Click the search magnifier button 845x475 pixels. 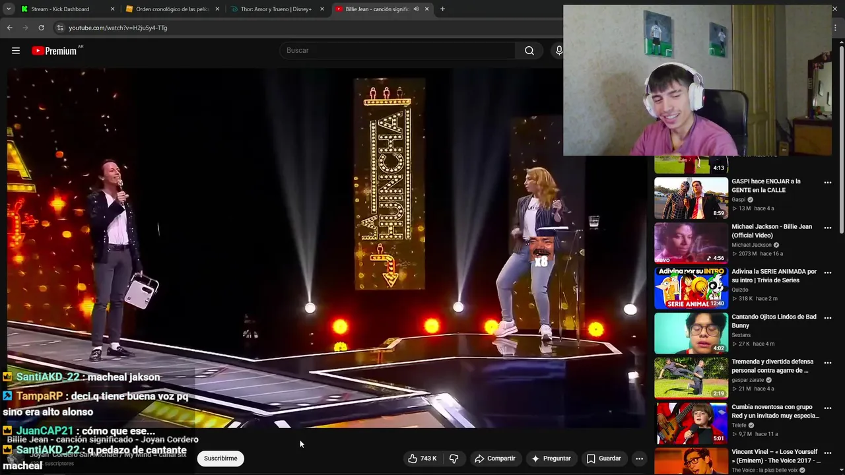(529, 51)
